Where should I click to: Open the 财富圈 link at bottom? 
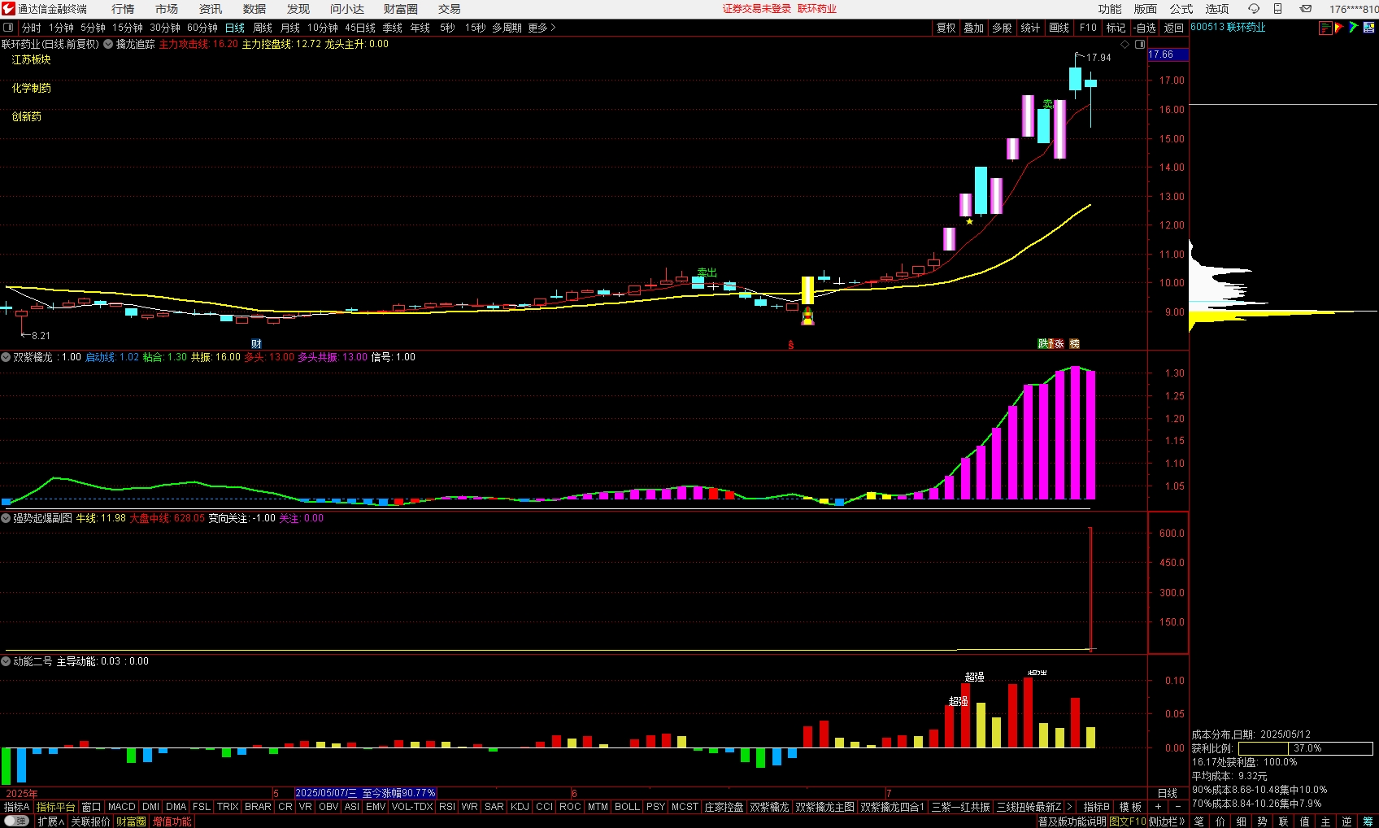(131, 821)
